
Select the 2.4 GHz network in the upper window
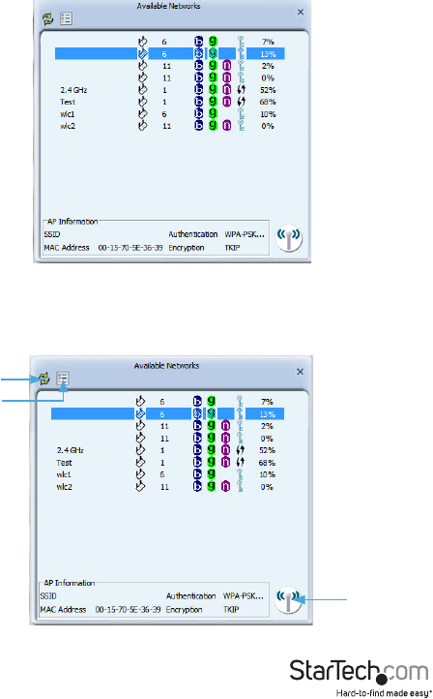point(169,90)
